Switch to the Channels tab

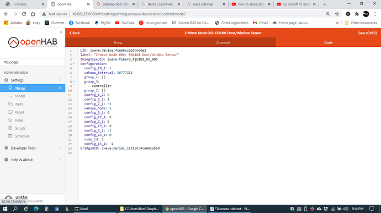pyautogui.click(x=223, y=42)
